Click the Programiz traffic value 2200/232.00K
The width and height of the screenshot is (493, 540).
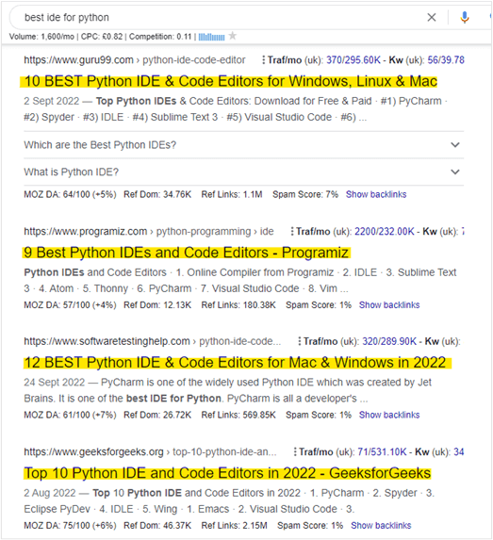pos(385,232)
